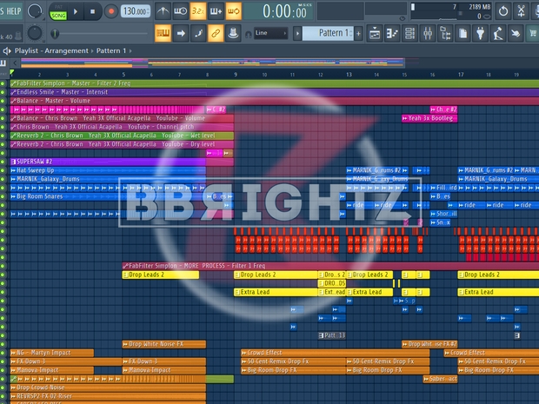Select the REVRSP2 FX 02 Riser clip
Viewport: 539px width, 404px height.
108,396
